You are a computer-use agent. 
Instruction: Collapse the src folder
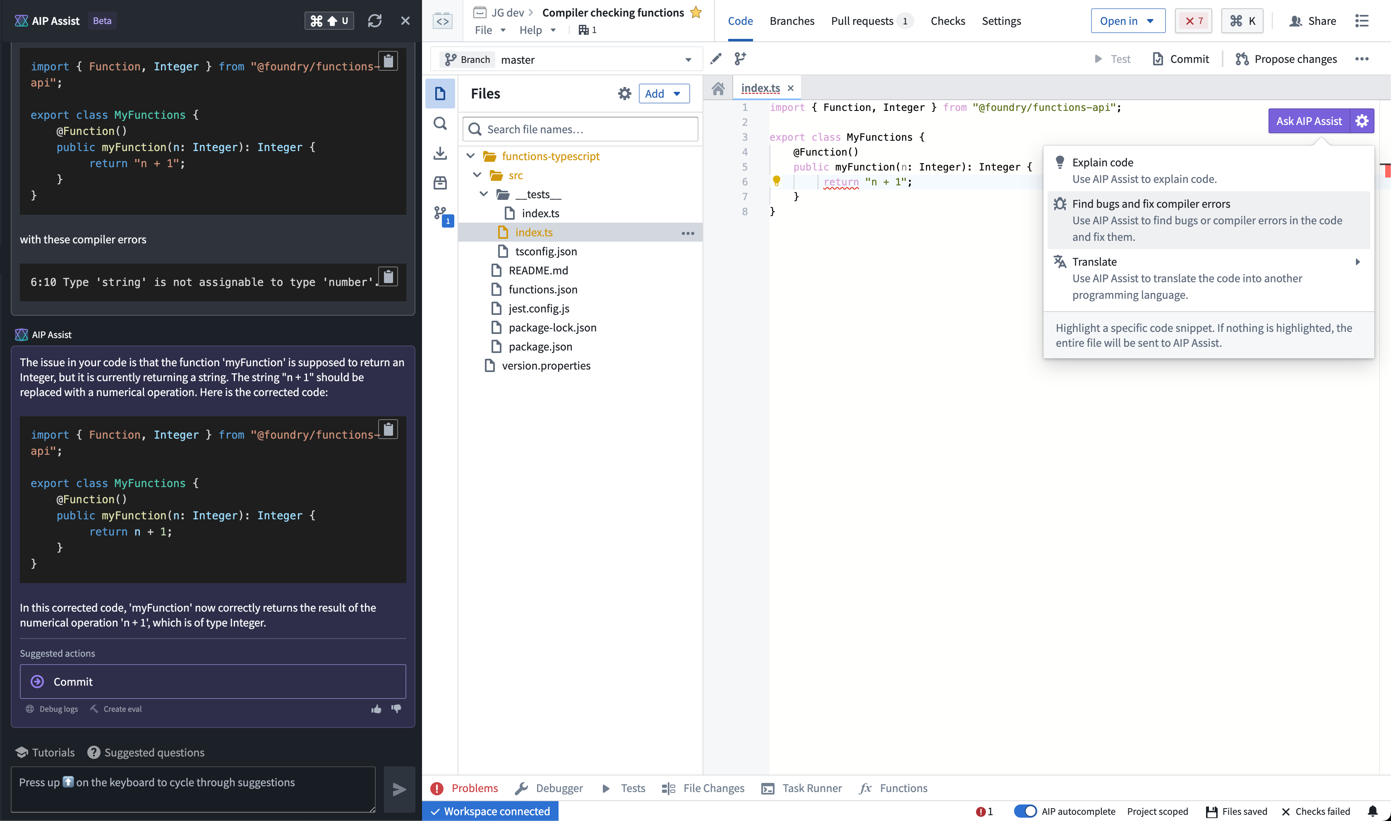[x=477, y=175]
